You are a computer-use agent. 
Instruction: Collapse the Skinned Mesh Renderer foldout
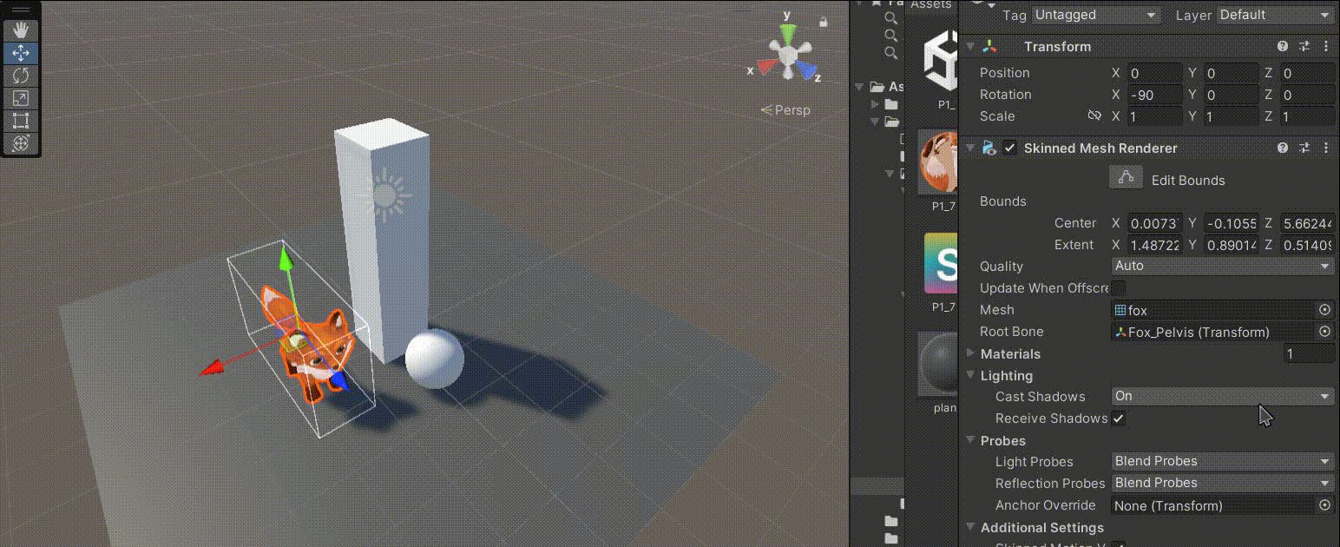[970, 148]
